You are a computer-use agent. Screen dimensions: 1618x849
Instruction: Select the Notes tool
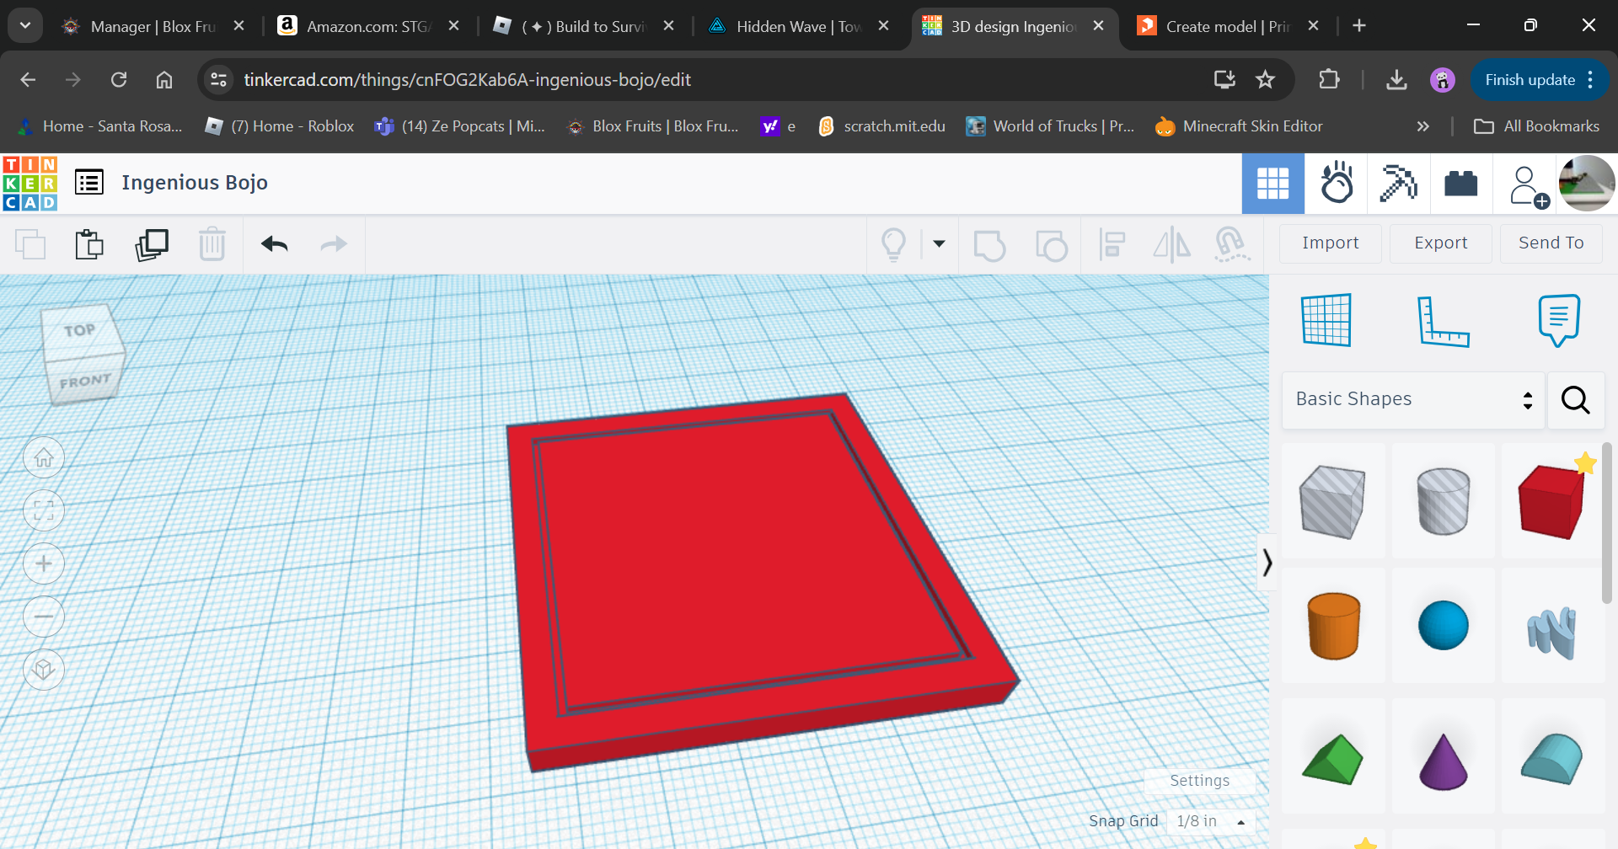pos(1559,320)
